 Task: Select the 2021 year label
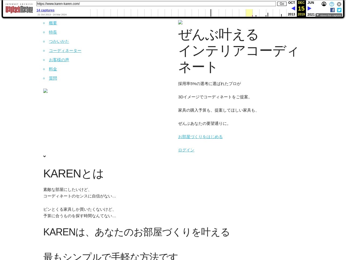(x=311, y=15)
